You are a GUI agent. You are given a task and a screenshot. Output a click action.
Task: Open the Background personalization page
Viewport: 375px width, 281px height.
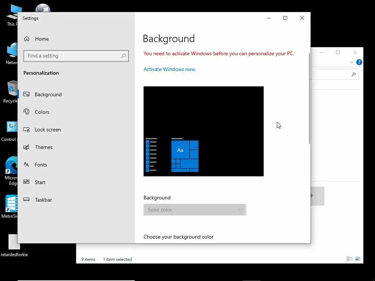coord(76,94)
